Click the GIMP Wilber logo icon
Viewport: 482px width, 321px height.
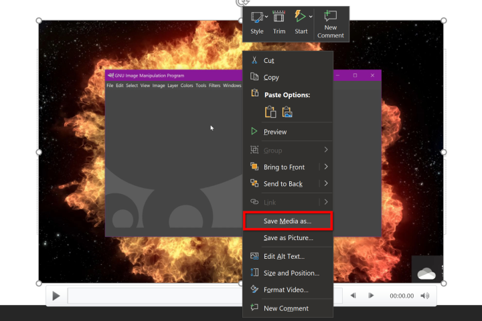110,76
